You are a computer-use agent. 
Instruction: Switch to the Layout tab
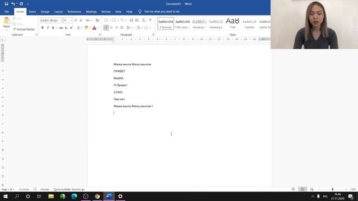pos(58,12)
